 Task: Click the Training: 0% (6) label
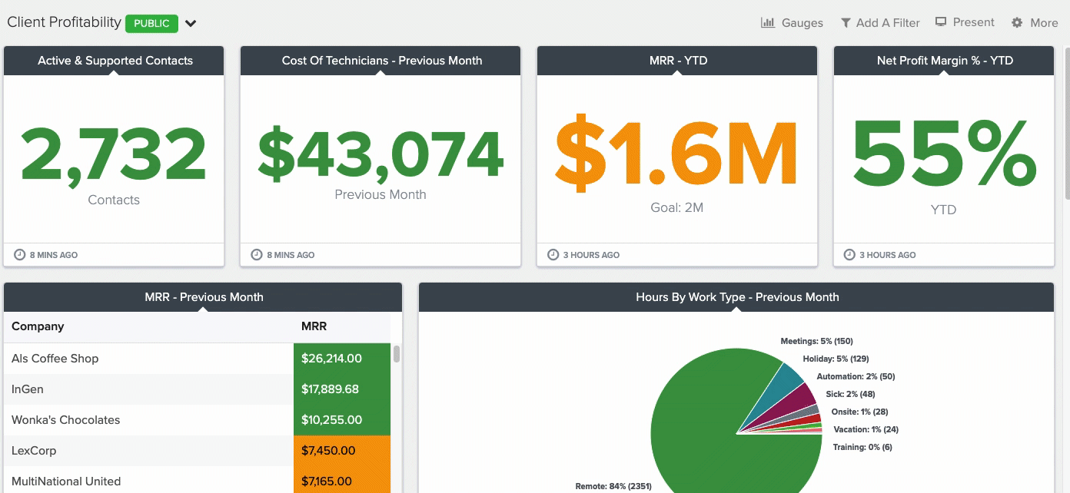click(862, 447)
